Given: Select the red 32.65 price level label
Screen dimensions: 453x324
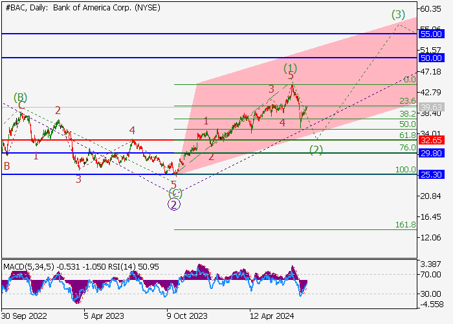Looking at the screenshot, I should (430, 139).
